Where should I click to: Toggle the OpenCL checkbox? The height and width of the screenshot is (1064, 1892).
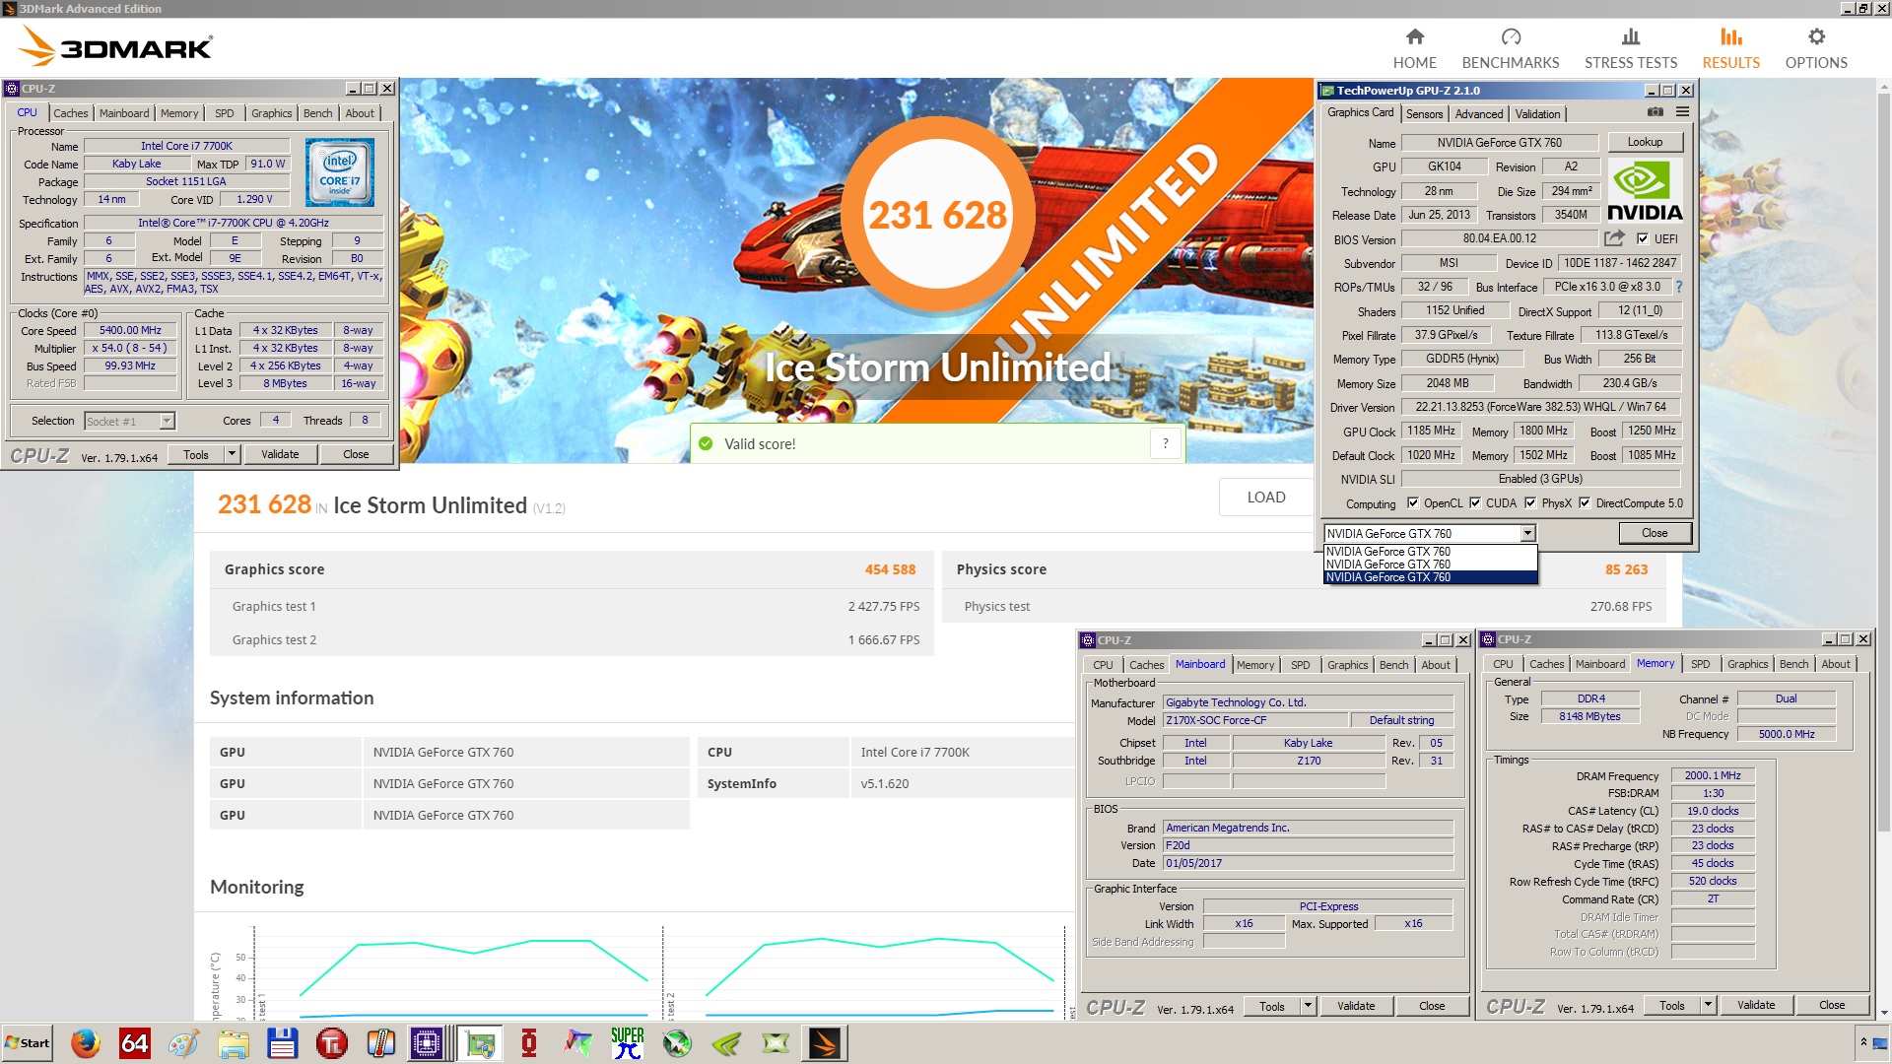point(1413,502)
